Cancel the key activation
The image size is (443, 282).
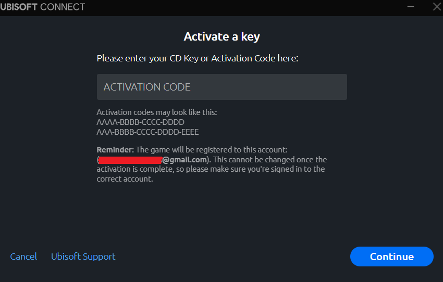[x=23, y=257]
